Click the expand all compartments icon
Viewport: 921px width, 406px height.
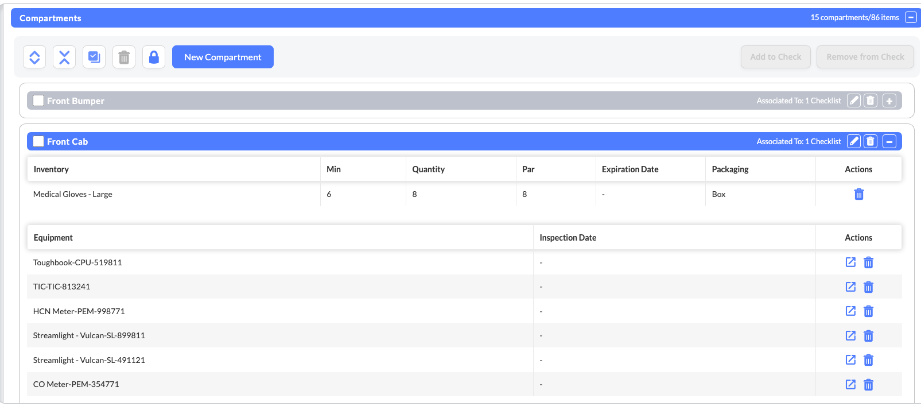point(34,57)
